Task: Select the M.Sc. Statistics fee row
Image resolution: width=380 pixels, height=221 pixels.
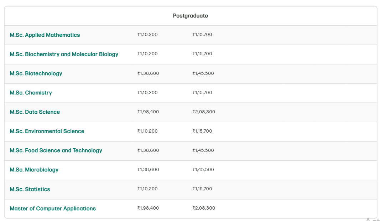Action: 147,189
